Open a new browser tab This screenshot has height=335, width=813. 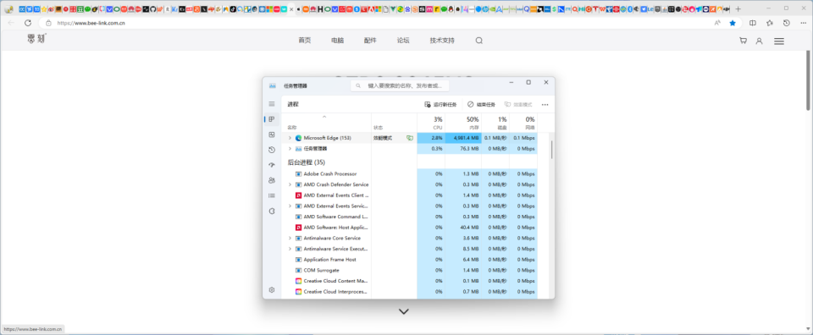pos(738,8)
